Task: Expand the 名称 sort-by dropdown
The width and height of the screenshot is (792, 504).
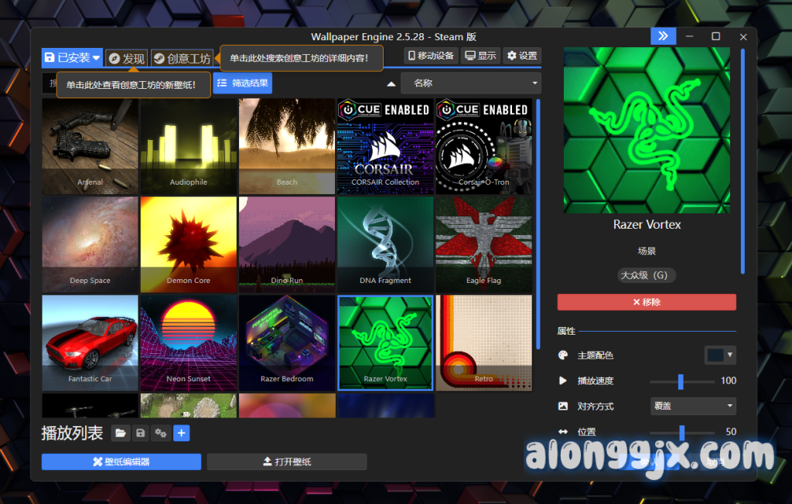Action: (x=471, y=83)
